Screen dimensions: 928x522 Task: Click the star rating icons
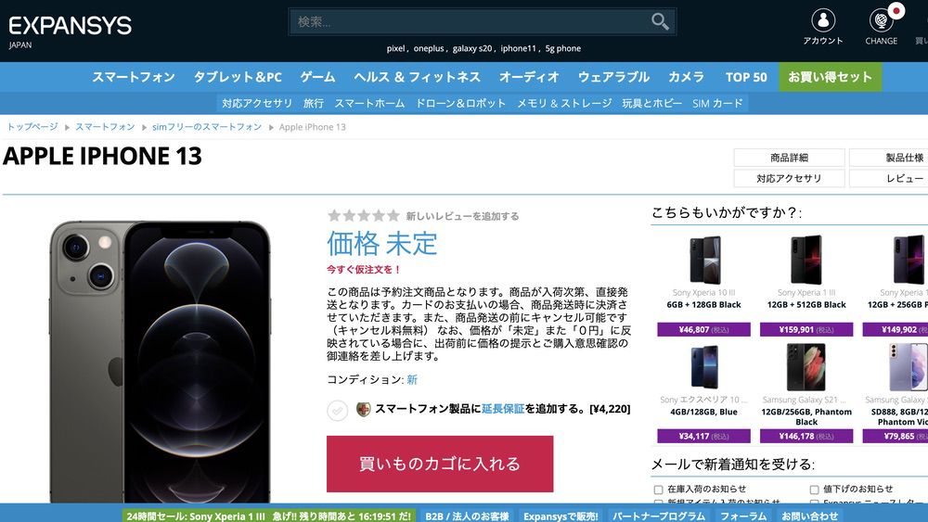click(x=364, y=216)
